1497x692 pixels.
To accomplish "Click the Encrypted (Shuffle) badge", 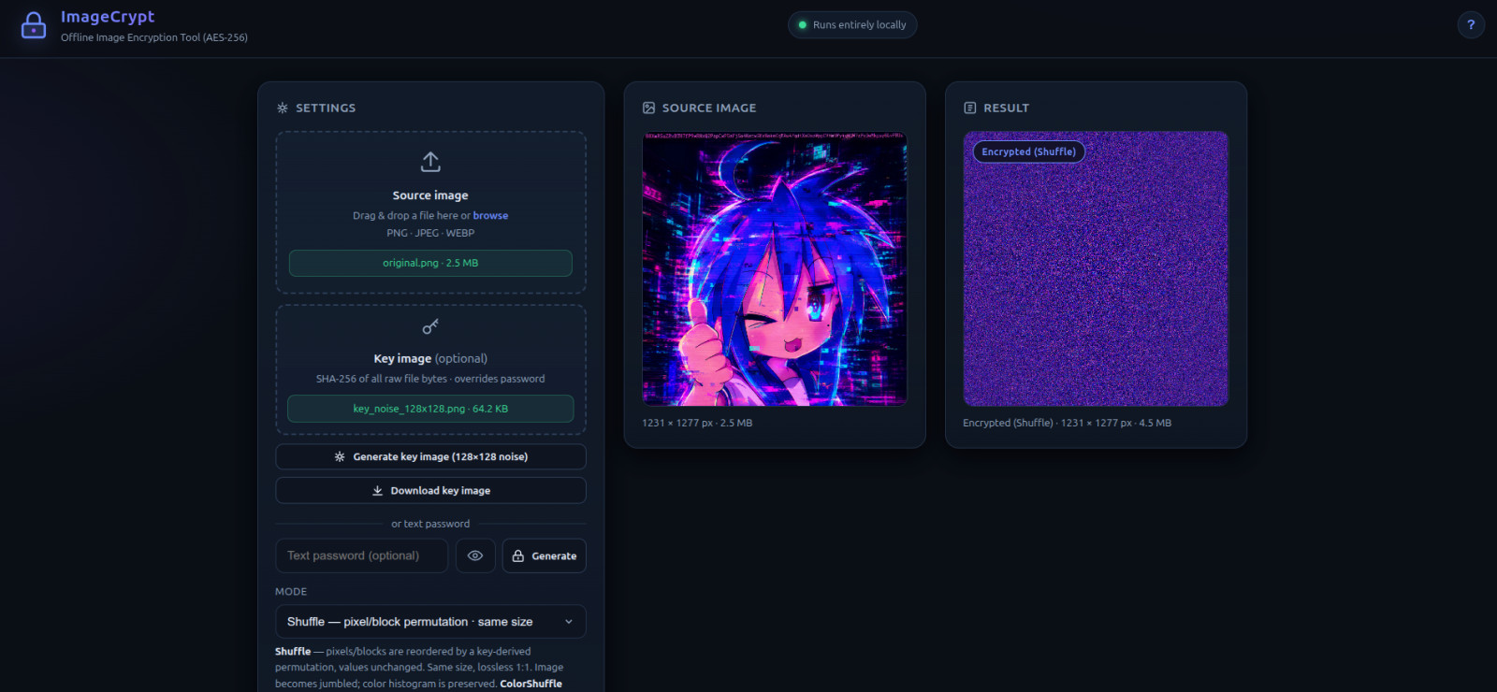I will pos(1029,151).
